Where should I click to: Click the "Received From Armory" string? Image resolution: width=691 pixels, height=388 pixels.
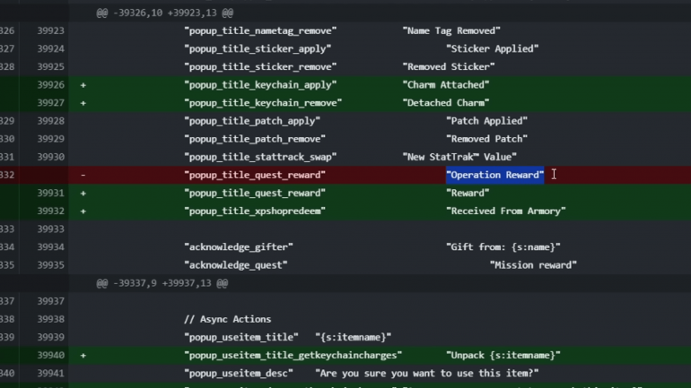(505, 211)
